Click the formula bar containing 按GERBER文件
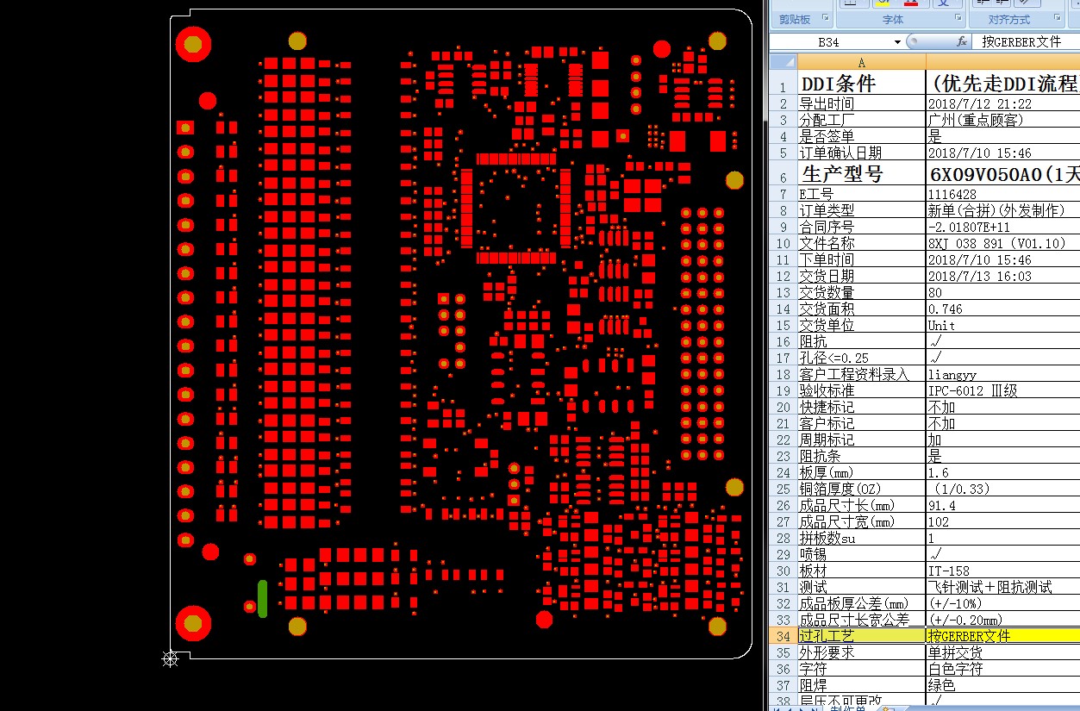The height and width of the screenshot is (711, 1080). pyautogui.click(x=1026, y=41)
